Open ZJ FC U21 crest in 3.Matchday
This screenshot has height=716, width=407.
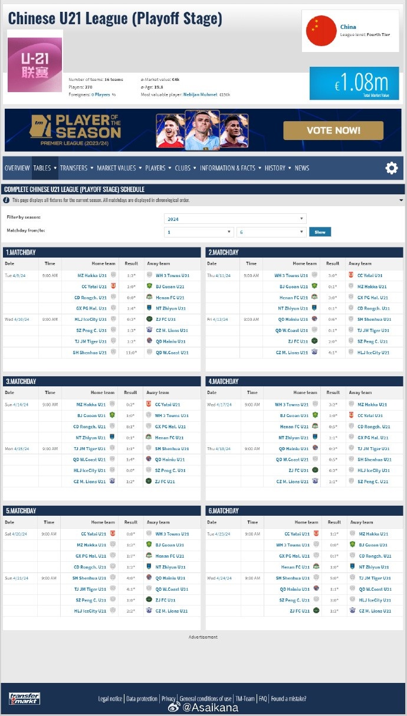(149, 481)
